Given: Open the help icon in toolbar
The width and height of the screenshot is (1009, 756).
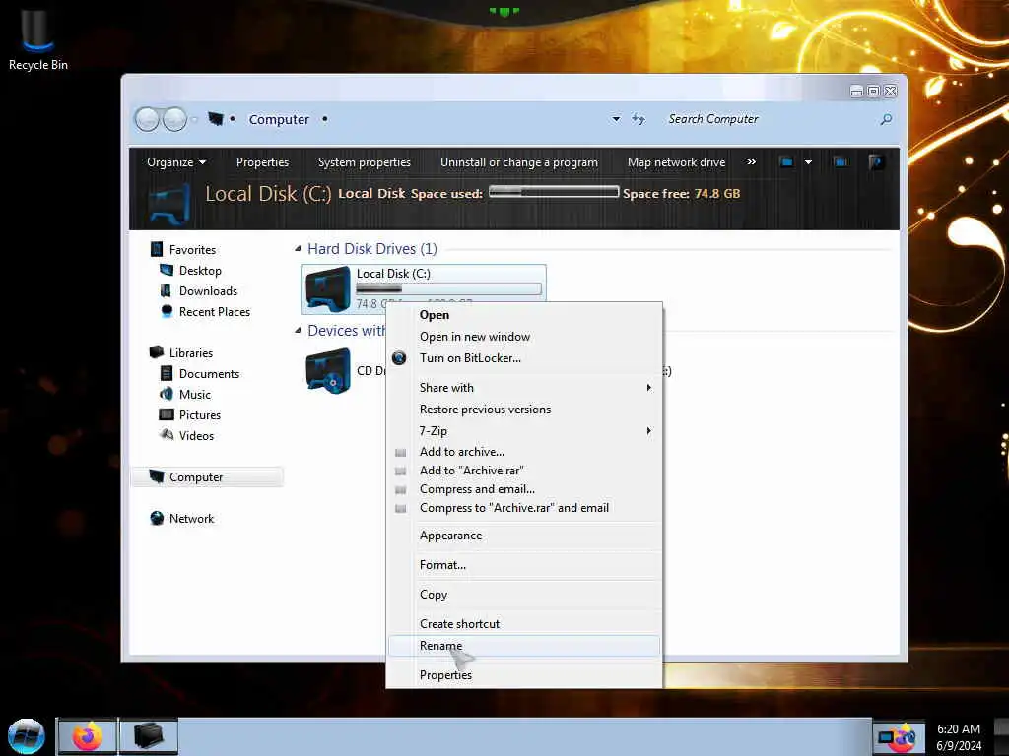Looking at the screenshot, I should coord(875,162).
